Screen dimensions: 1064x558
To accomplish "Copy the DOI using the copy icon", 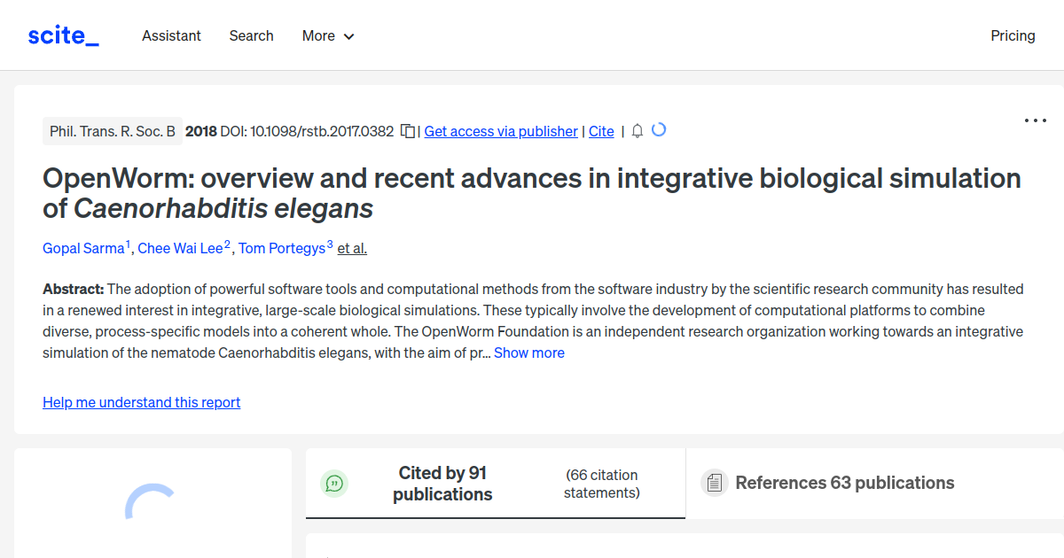I will [x=407, y=130].
